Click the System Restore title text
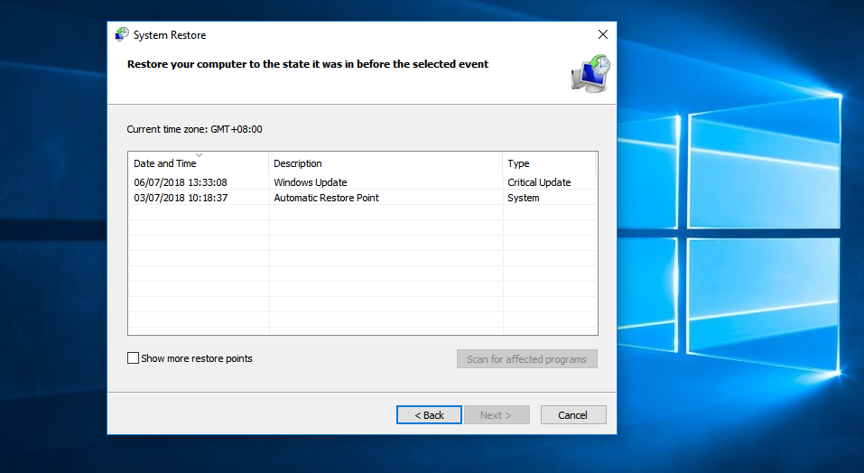The width and height of the screenshot is (864, 473). [x=170, y=35]
